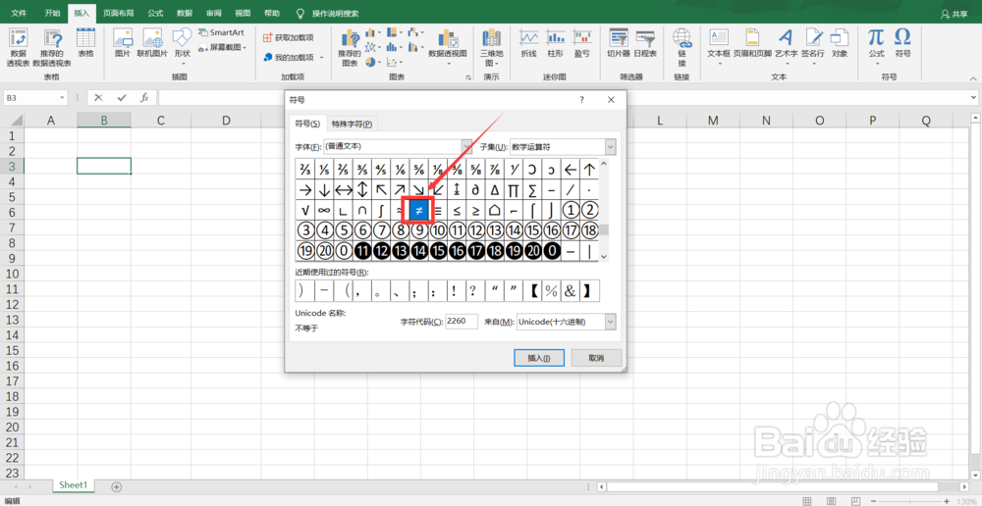982x506 pixels.
Task: Click the Symbol (符号) Omega icon
Action: point(902,44)
